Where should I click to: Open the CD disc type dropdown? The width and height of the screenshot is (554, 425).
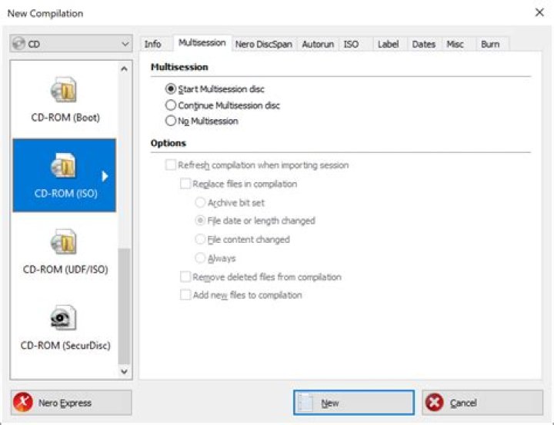click(x=125, y=45)
